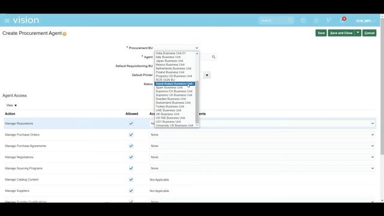
Task: Open the Watchlist flag icon
Action: click(x=329, y=20)
